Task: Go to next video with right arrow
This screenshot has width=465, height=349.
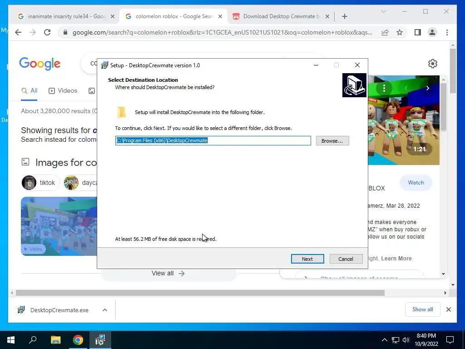Action: tap(428, 88)
